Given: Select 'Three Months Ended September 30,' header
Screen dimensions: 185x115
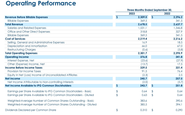Looking at the screenshot, I should point(149,10).
